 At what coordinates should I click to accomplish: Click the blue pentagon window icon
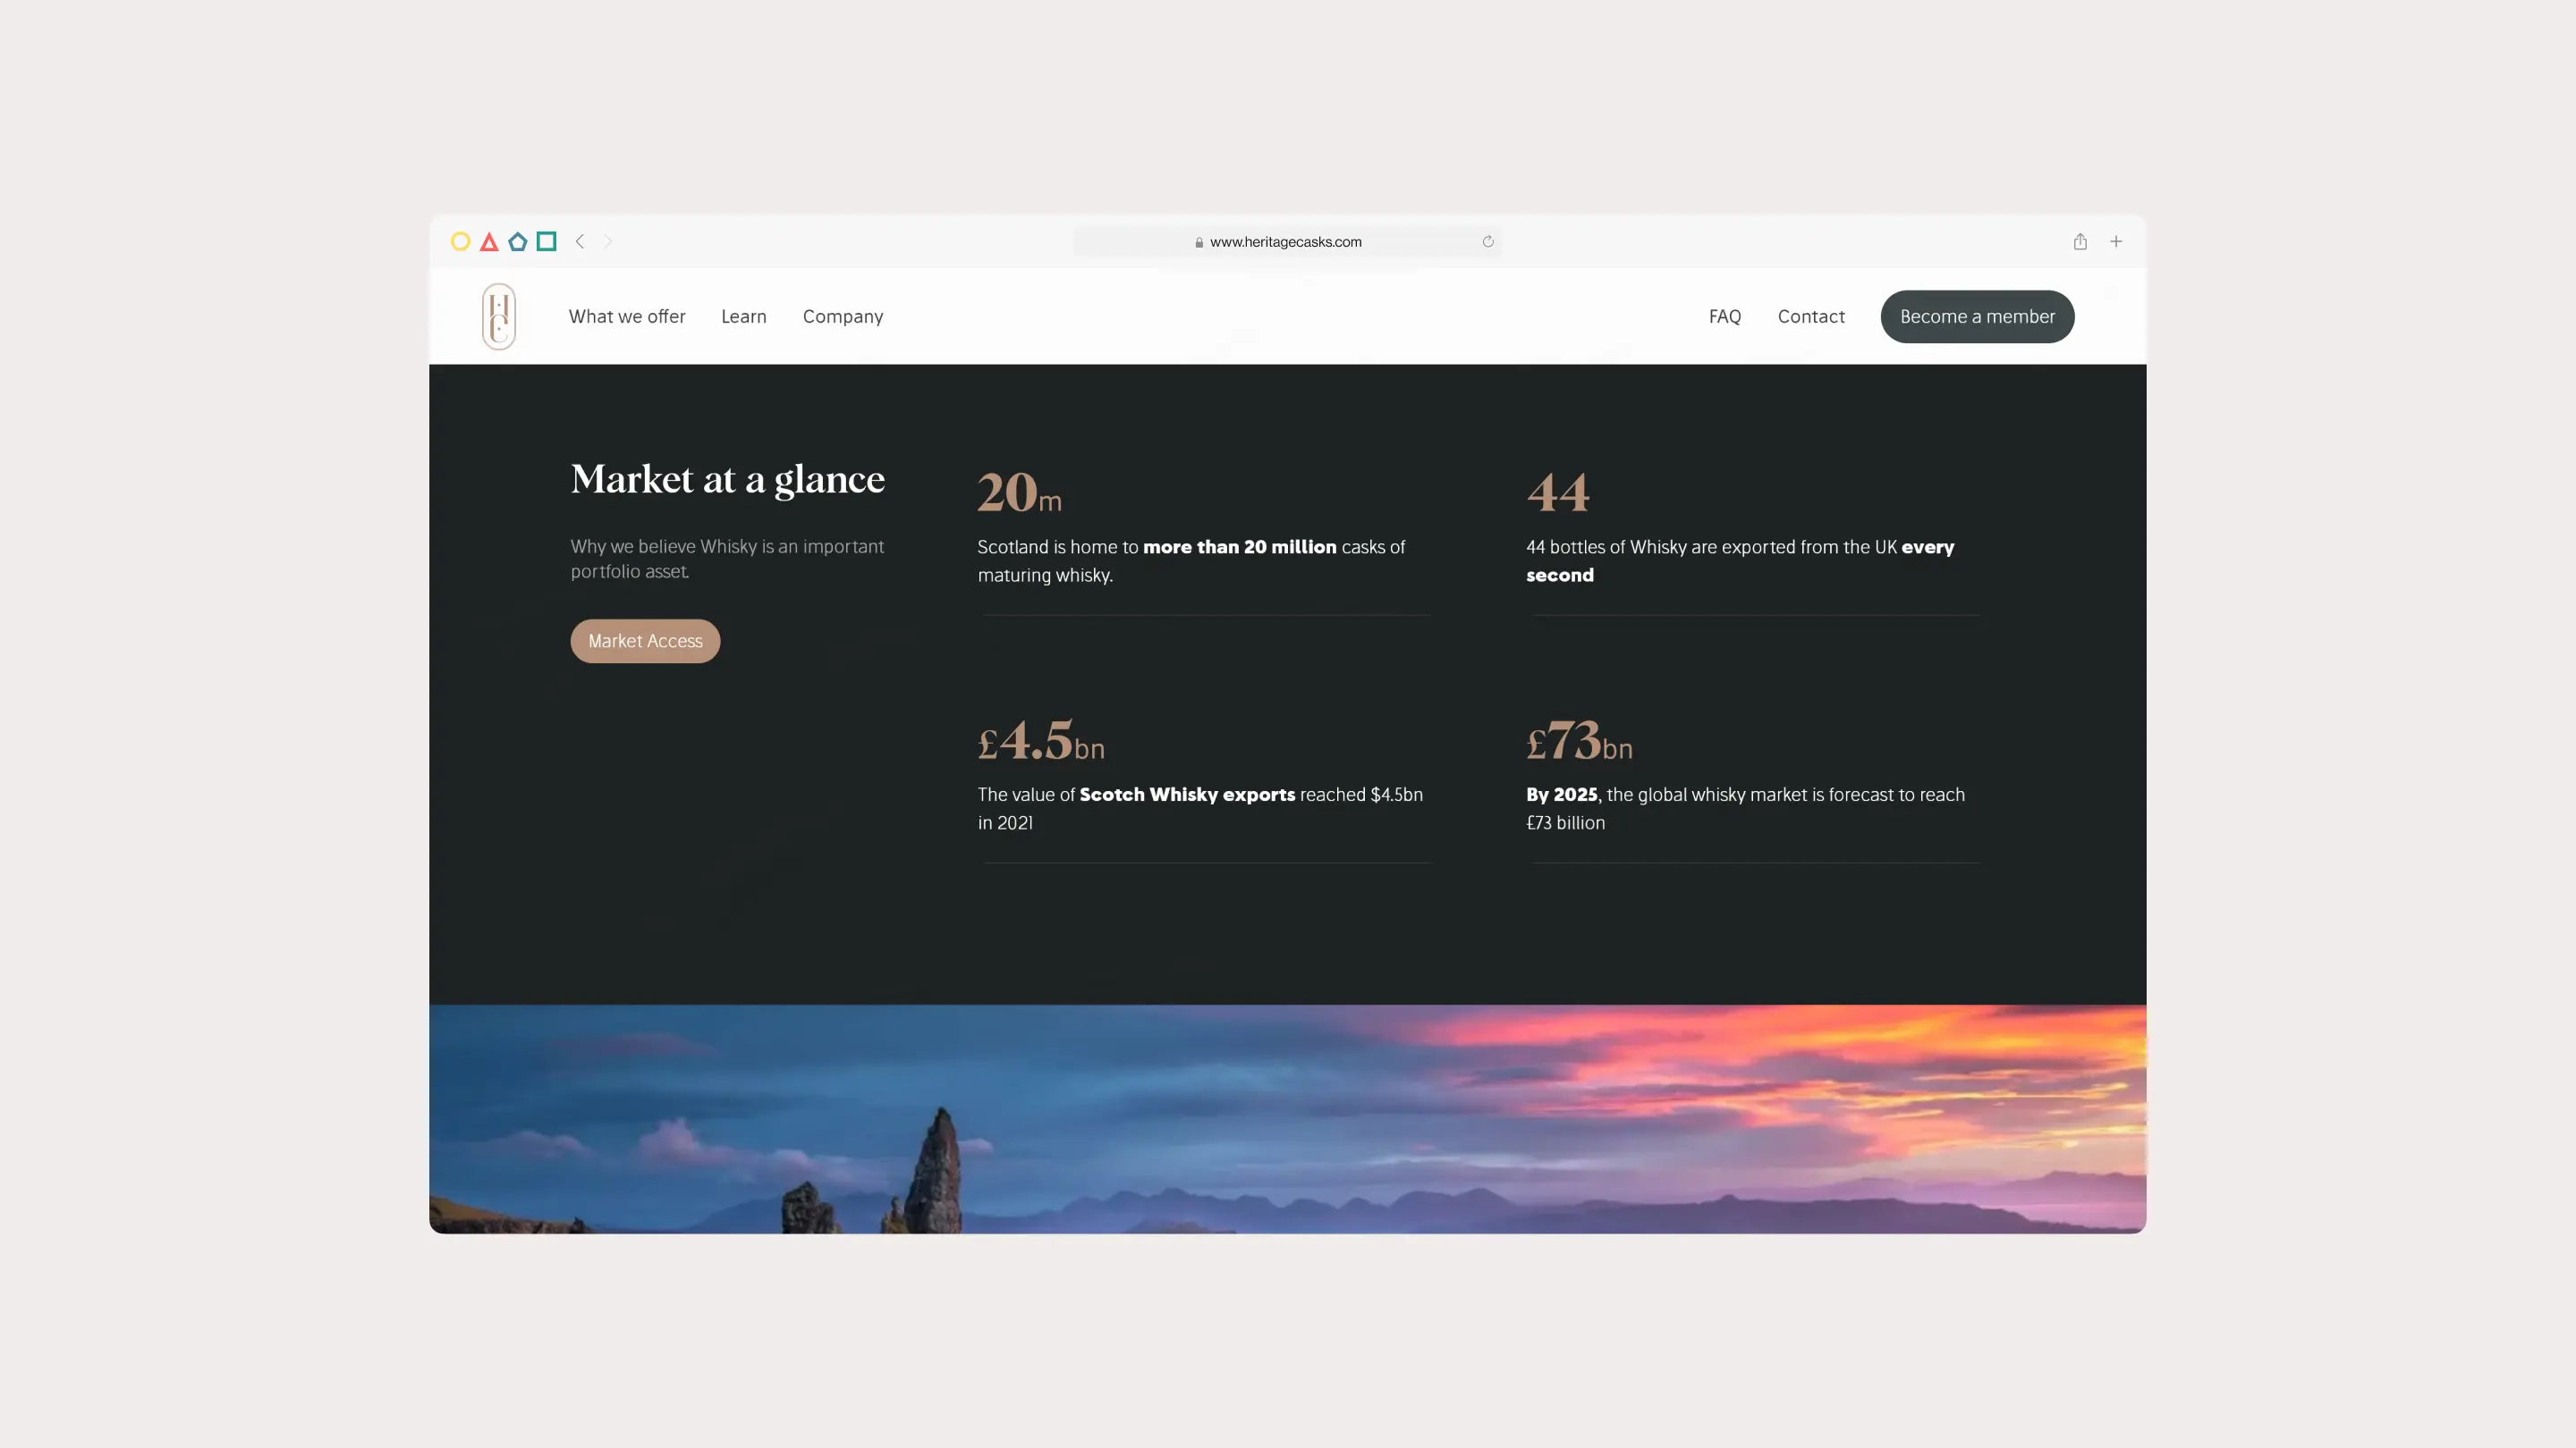517,242
